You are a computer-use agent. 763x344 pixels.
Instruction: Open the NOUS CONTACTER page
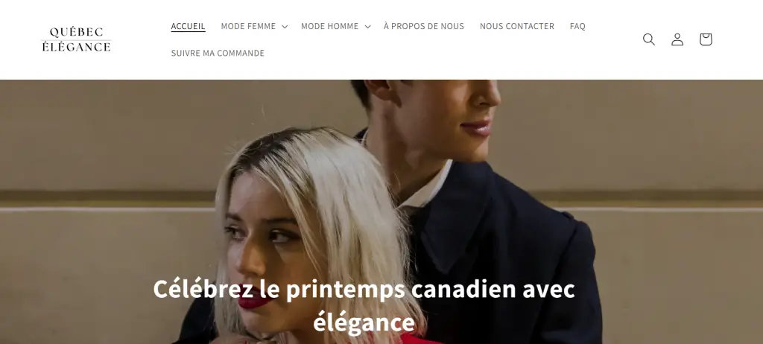pyautogui.click(x=517, y=26)
